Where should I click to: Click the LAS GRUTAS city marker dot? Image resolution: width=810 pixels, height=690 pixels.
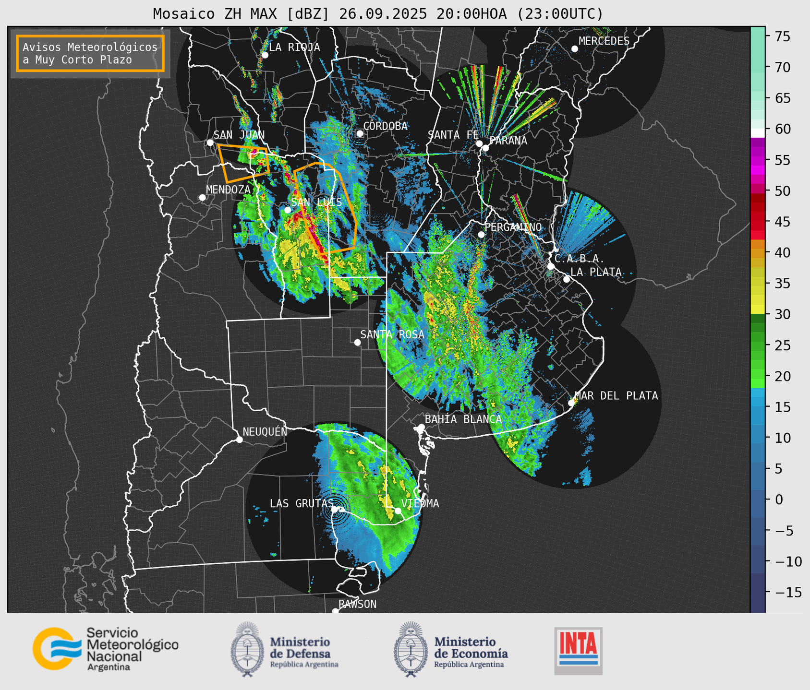(335, 509)
